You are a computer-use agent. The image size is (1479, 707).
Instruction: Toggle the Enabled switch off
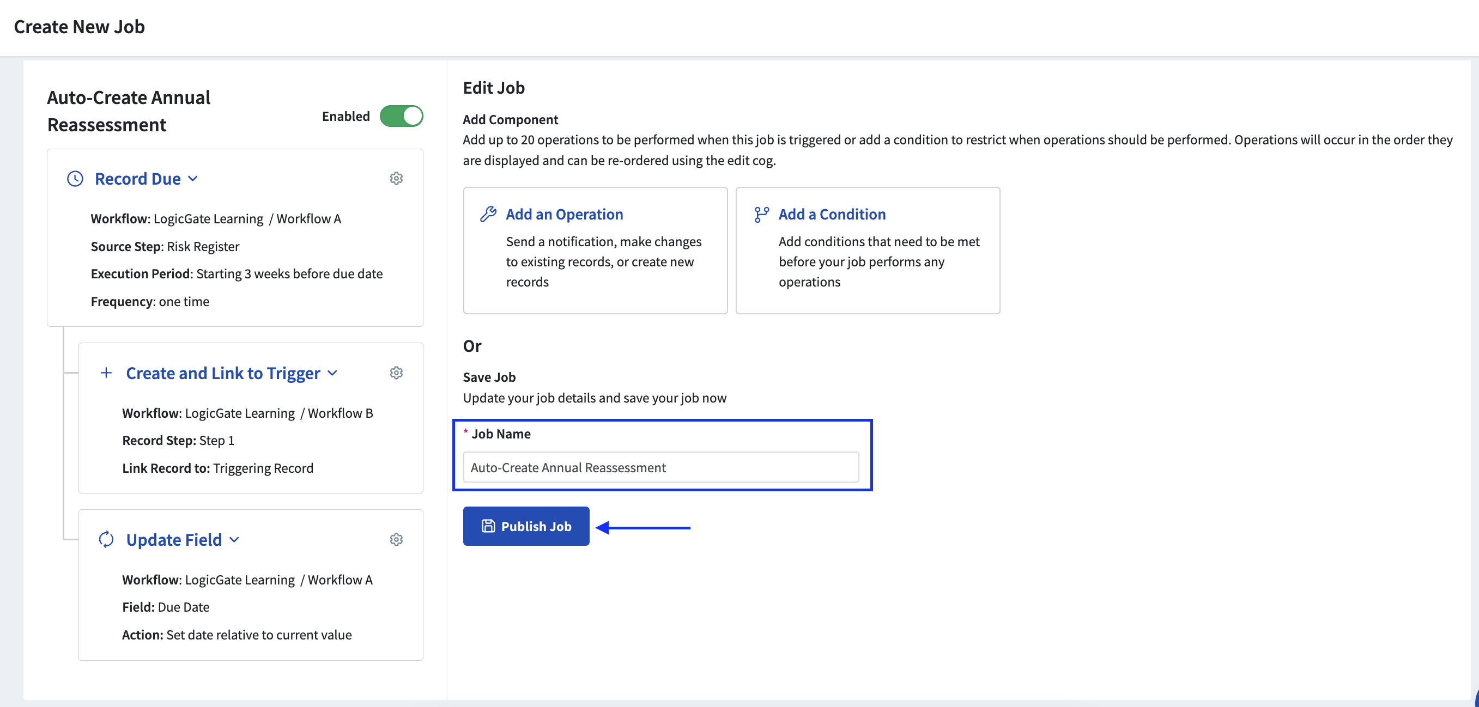pos(401,116)
